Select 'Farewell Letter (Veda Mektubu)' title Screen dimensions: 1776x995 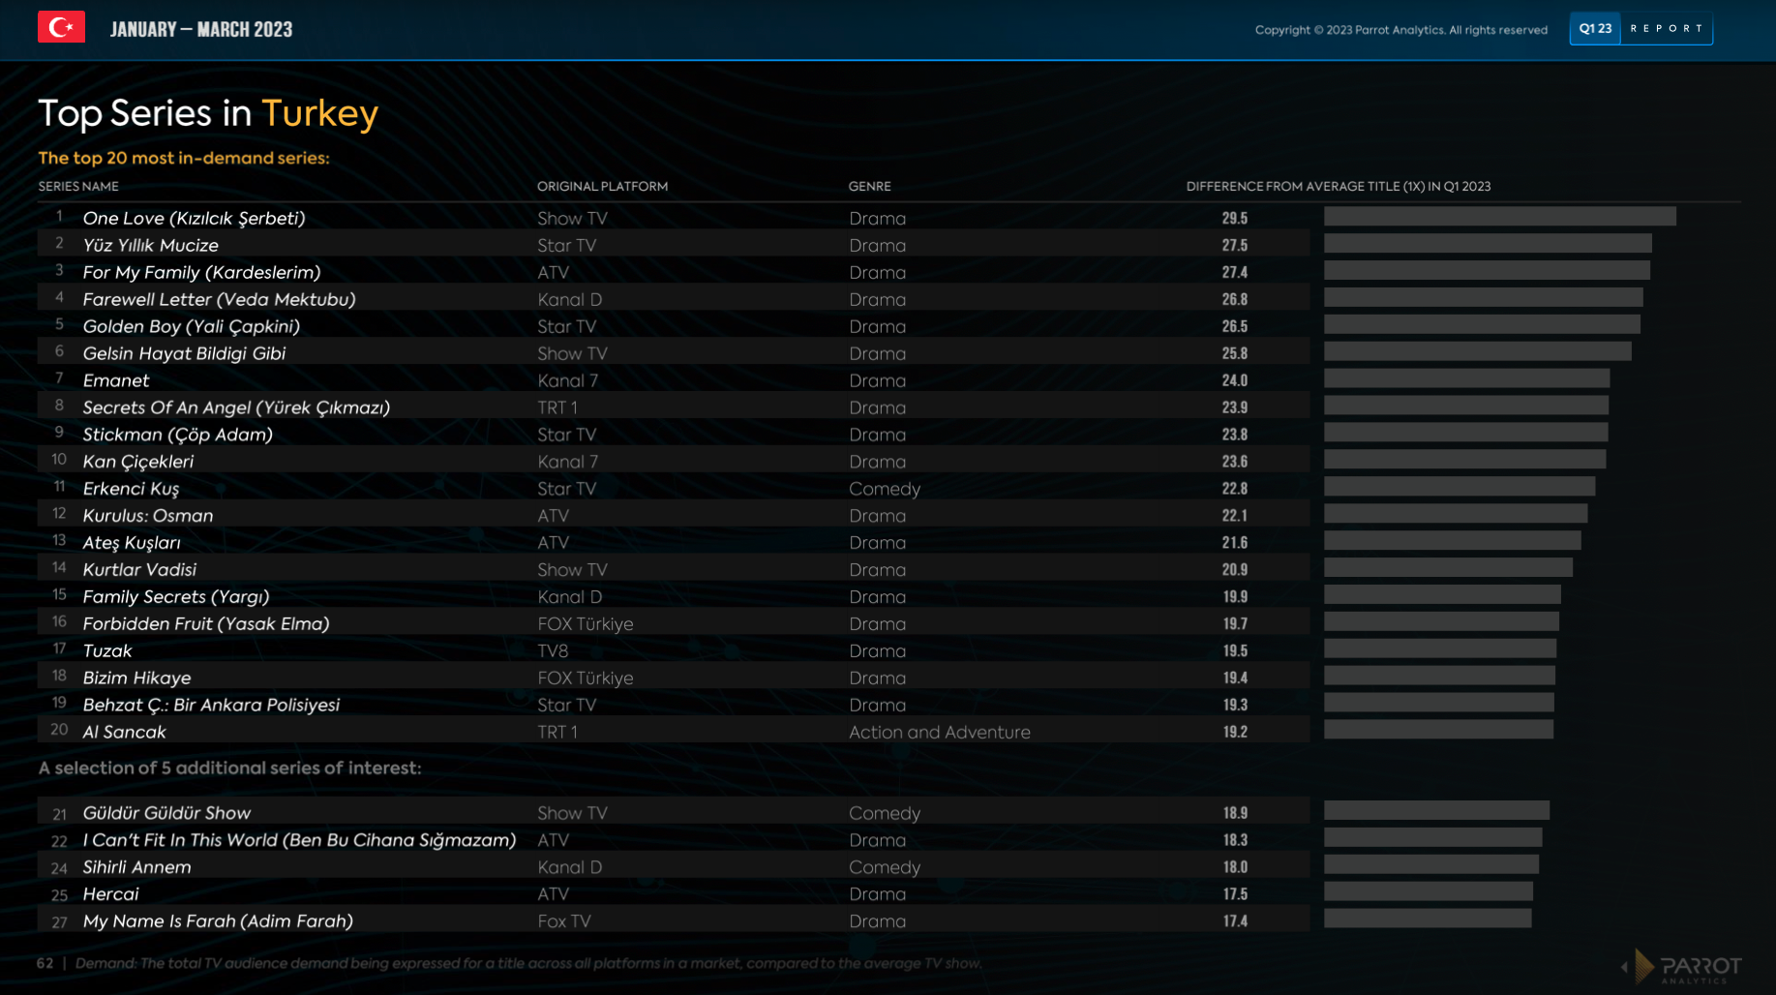[x=220, y=300]
